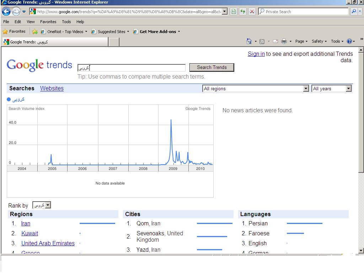Click the "Persian" language entry
364x273 pixels.
point(258,223)
